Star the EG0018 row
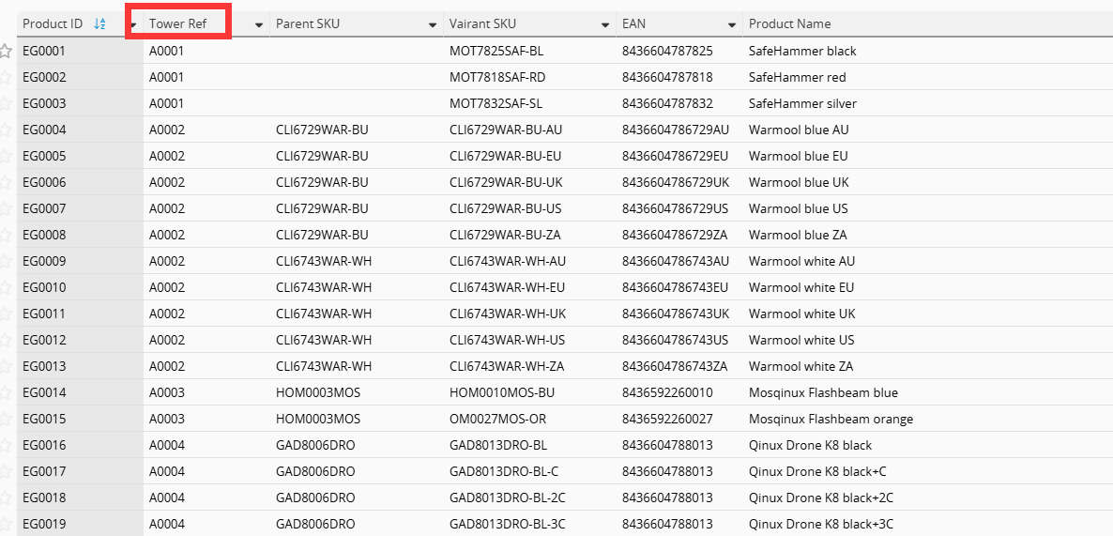The image size is (1113, 536). pos(5,498)
